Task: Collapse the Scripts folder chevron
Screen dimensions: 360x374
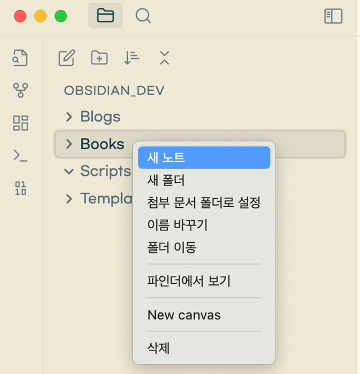Action: (69, 171)
